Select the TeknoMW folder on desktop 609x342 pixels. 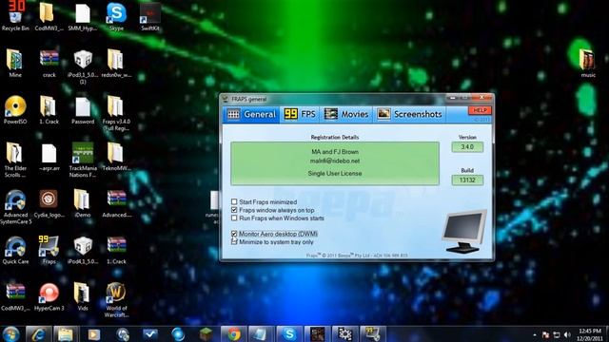(x=116, y=157)
